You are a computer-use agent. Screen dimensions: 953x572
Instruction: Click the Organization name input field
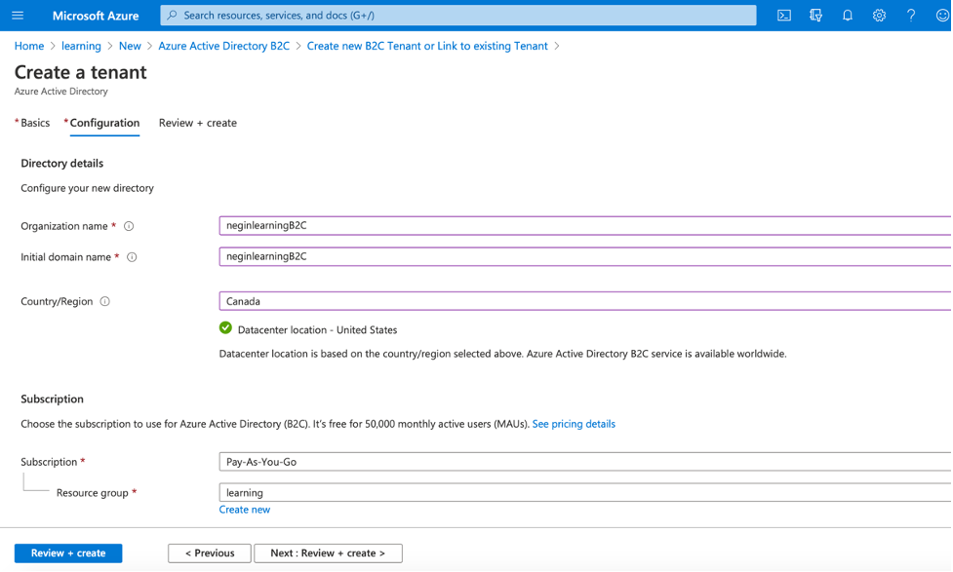pos(585,226)
